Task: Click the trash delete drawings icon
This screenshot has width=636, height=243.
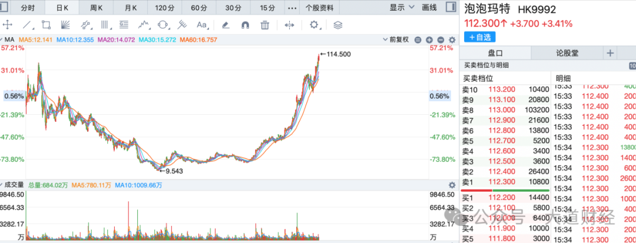Action: (x=265, y=25)
